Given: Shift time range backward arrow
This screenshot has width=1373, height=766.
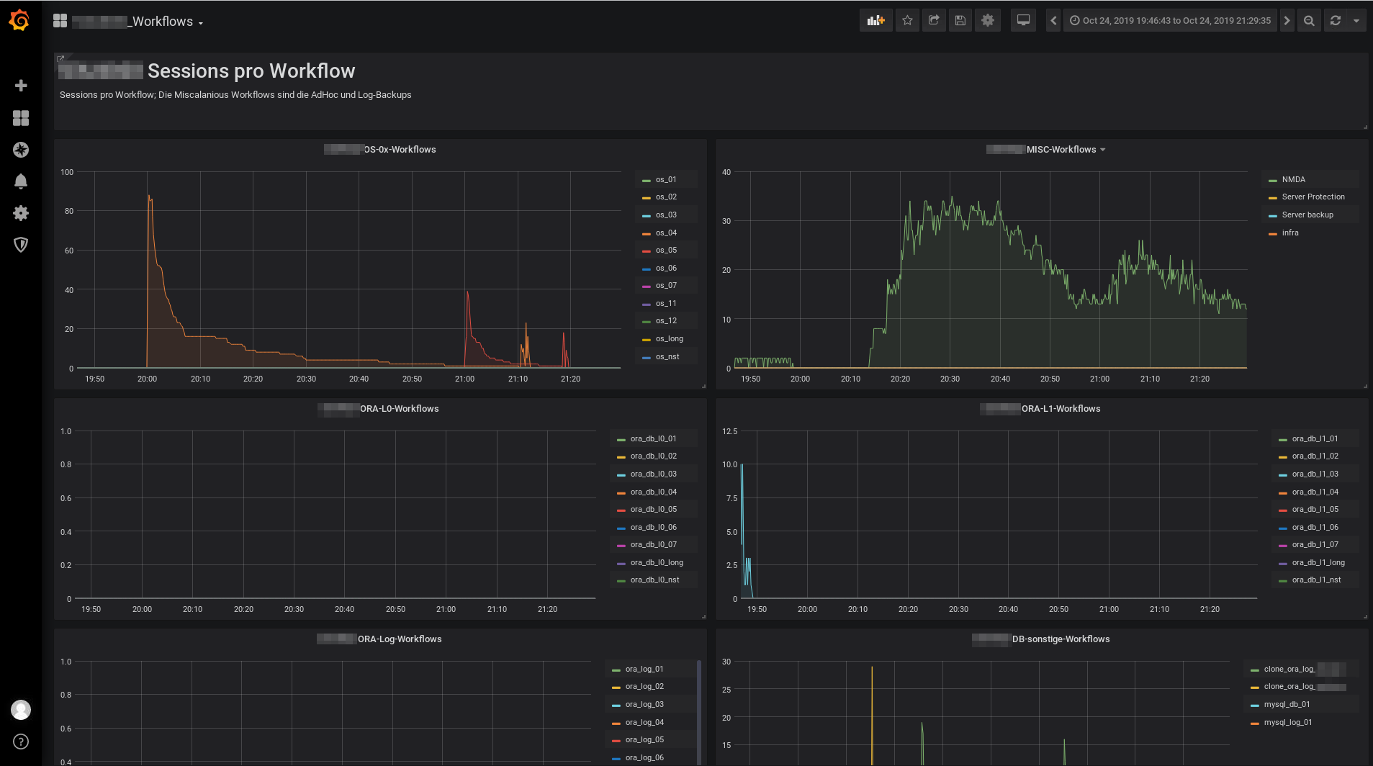Looking at the screenshot, I should coord(1053,21).
